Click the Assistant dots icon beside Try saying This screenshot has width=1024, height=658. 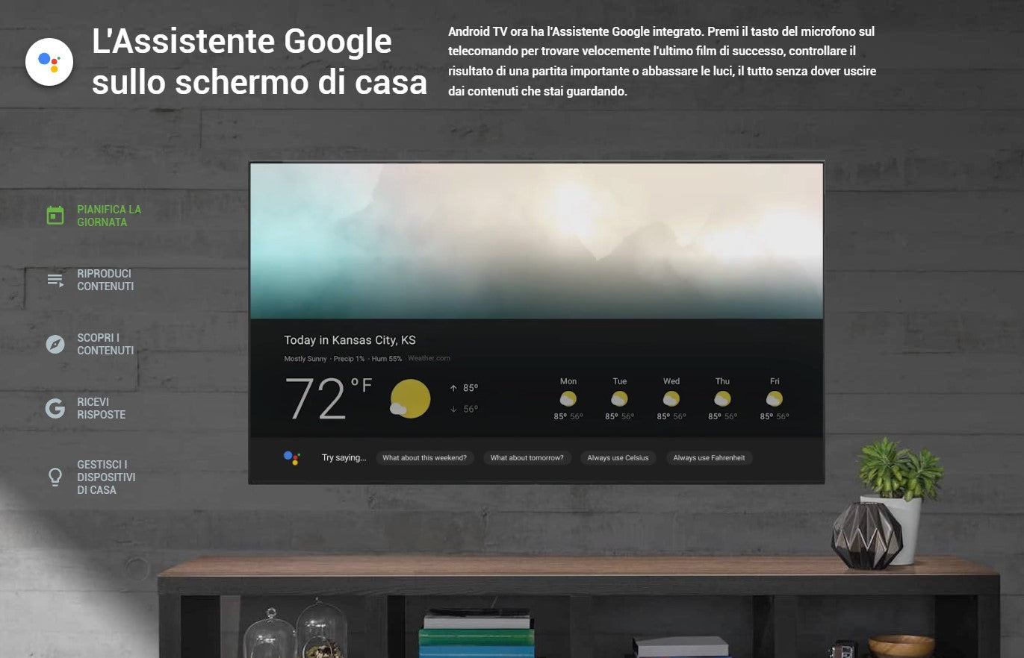(x=292, y=458)
